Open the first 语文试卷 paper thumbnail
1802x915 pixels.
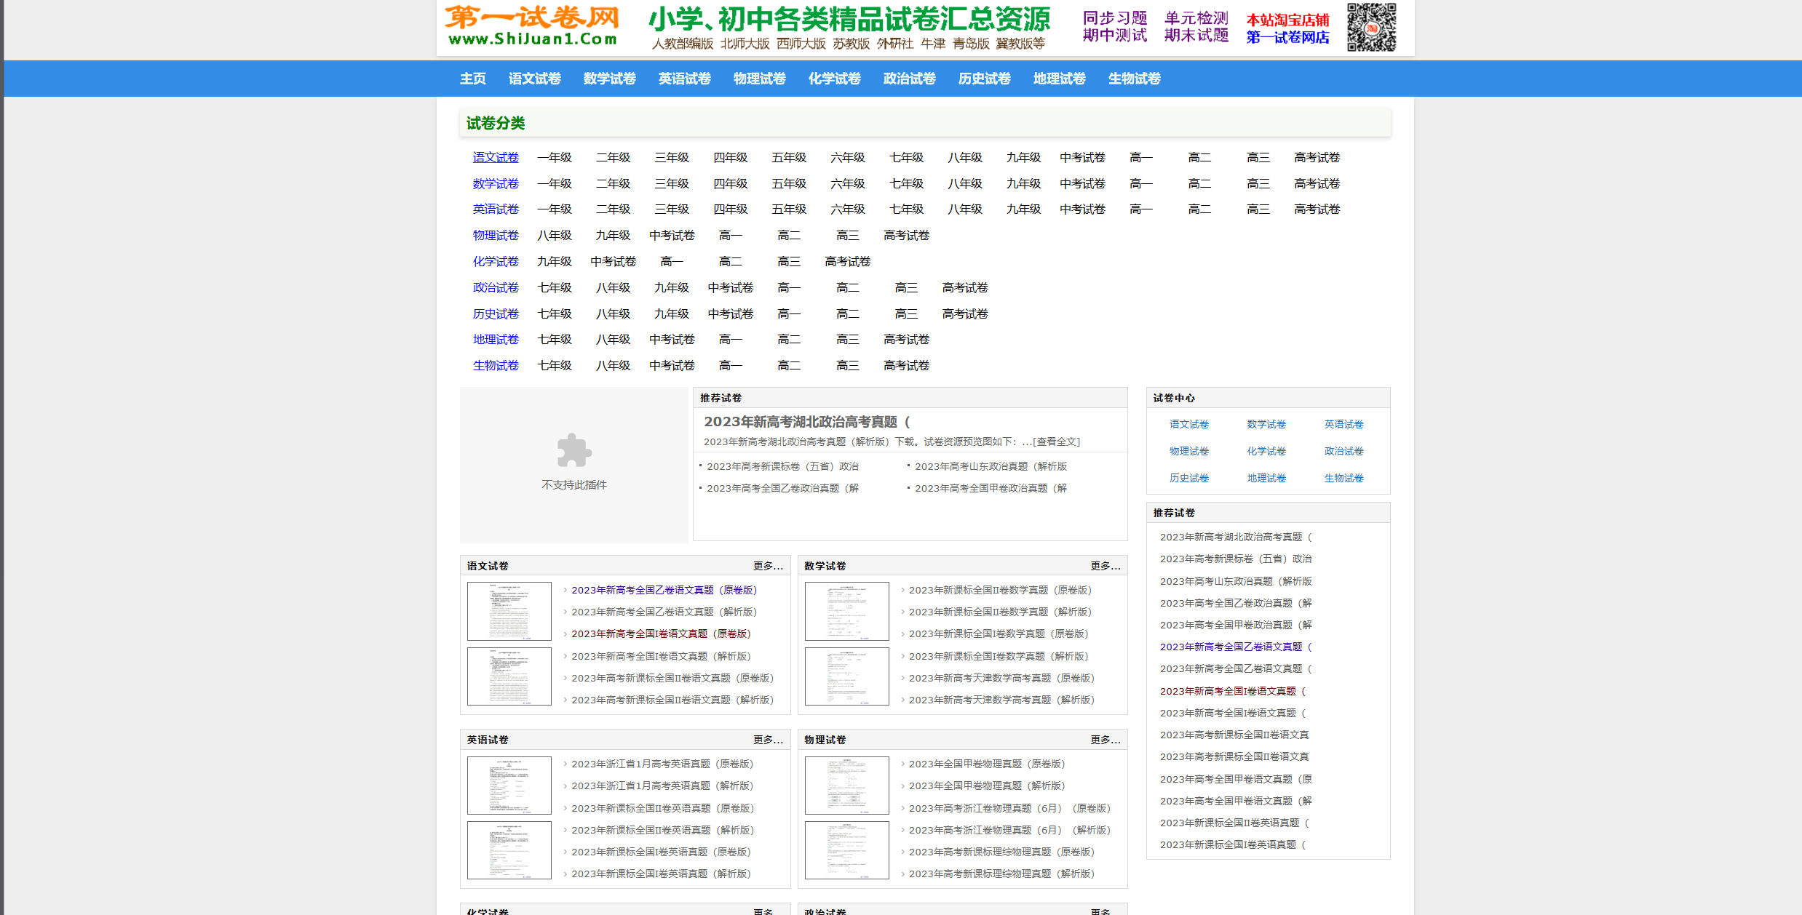click(509, 611)
